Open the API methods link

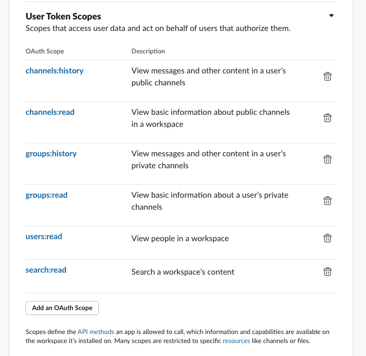coord(96,332)
